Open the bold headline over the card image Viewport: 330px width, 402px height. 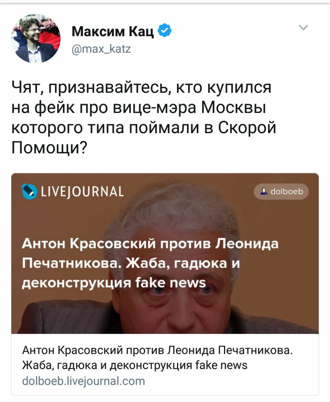150,263
